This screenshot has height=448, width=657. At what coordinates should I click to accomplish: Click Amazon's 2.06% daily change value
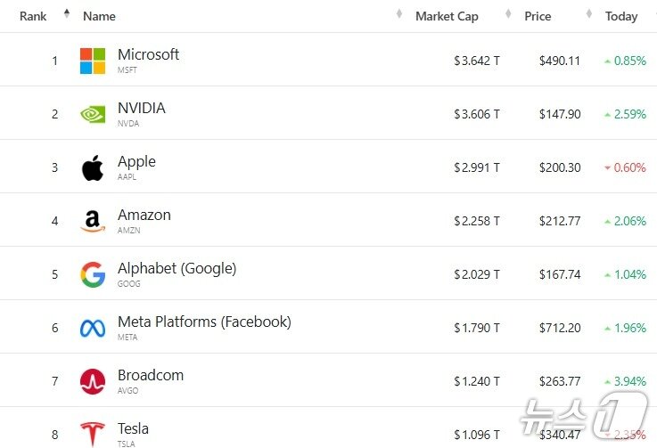tap(629, 221)
